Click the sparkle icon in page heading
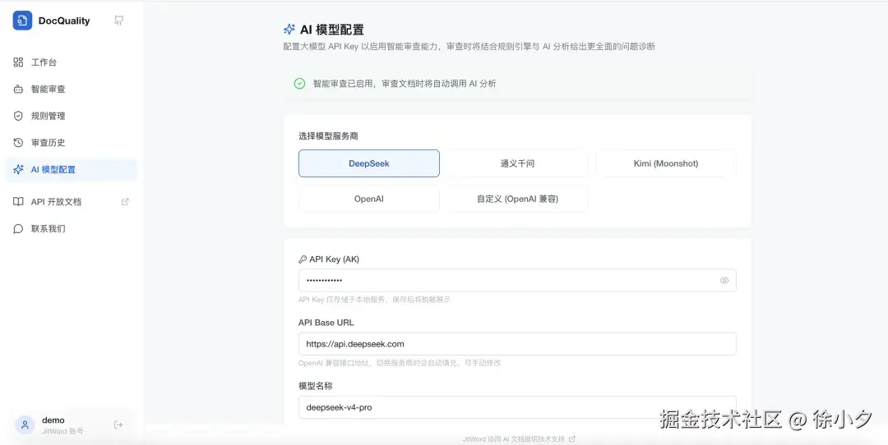The width and height of the screenshot is (888, 445). click(289, 30)
